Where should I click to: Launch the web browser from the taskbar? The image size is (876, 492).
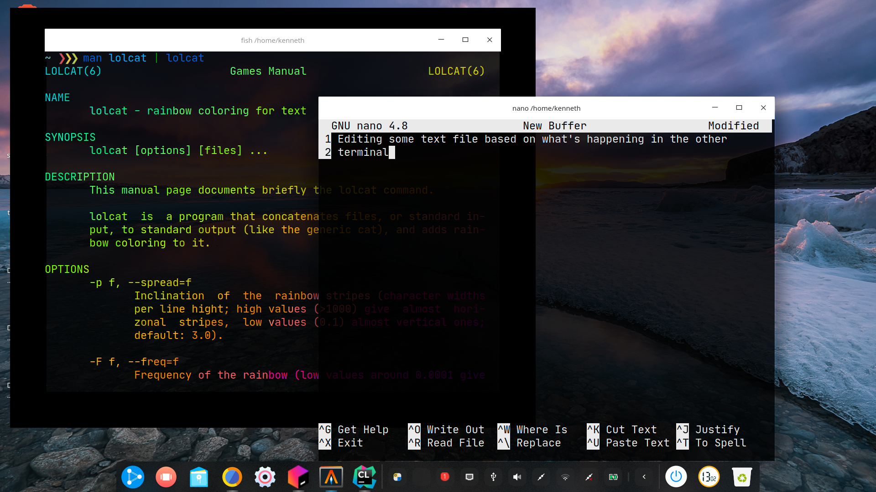pyautogui.click(x=232, y=477)
